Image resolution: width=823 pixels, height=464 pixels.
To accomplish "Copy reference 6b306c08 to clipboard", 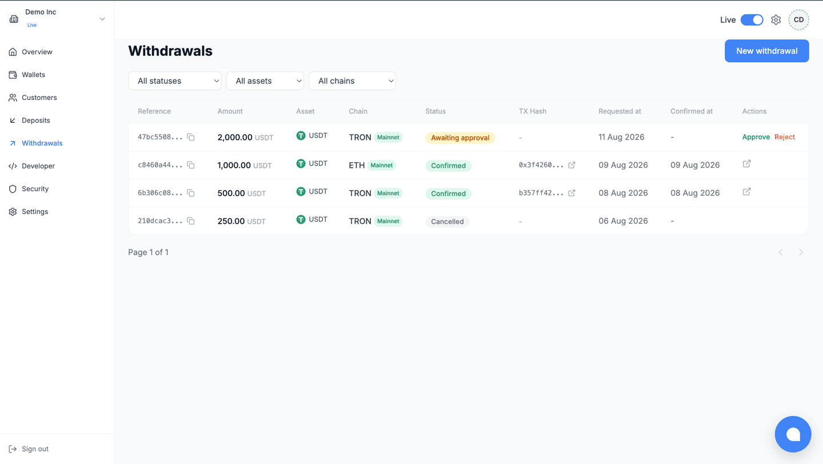I will tap(191, 193).
